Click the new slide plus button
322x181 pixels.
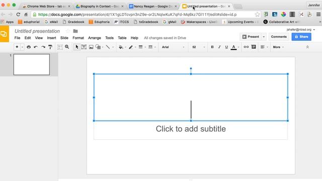[x=17, y=47]
